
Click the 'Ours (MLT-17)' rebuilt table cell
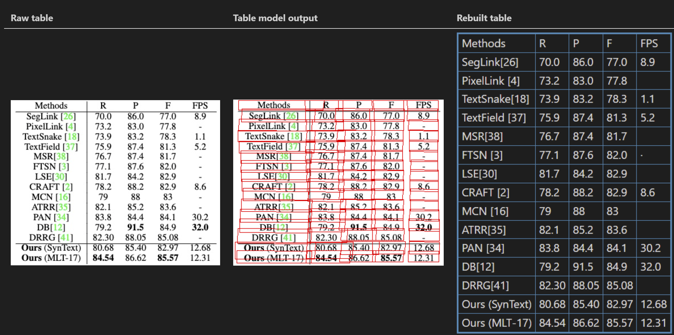pyautogui.click(x=496, y=323)
